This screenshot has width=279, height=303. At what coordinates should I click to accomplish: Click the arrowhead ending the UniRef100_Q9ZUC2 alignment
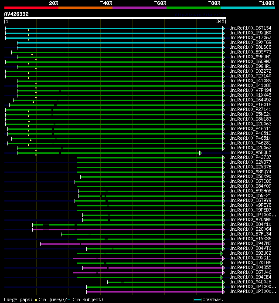(x=222, y=253)
